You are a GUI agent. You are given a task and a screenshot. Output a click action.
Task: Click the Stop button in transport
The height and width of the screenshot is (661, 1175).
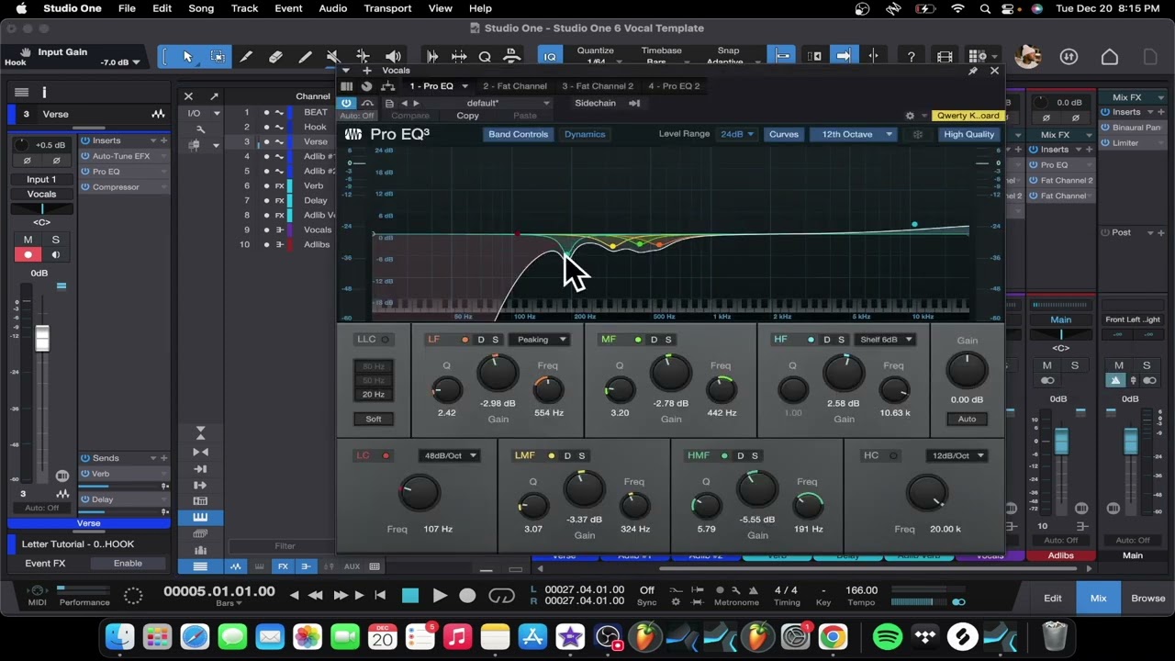pyautogui.click(x=410, y=596)
